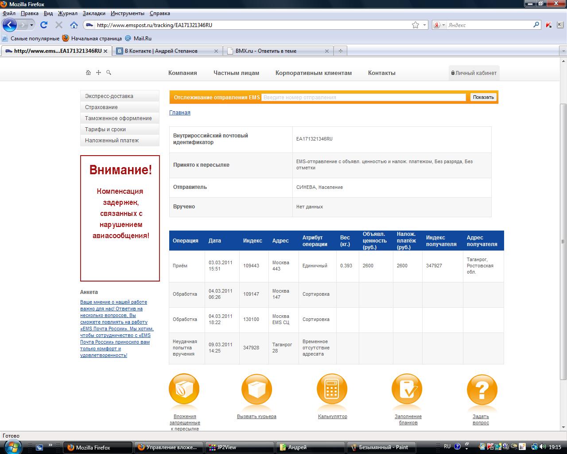This screenshot has height=454, width=567.
Task: Click the page vertical scrollbar
Action: tap(563, 242)
